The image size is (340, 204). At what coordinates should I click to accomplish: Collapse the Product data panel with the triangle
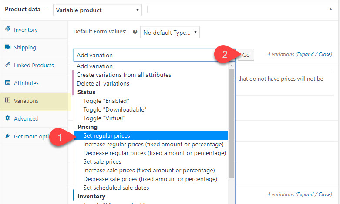[330, 9]
